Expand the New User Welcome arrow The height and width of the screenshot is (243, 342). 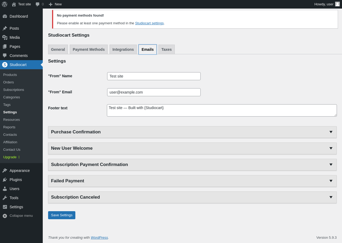tap(331, 148)
